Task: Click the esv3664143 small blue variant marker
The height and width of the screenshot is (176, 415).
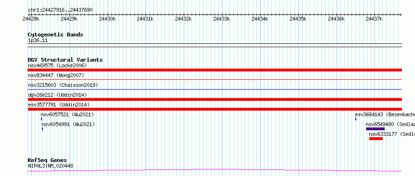Action: [x=356, y=119]
